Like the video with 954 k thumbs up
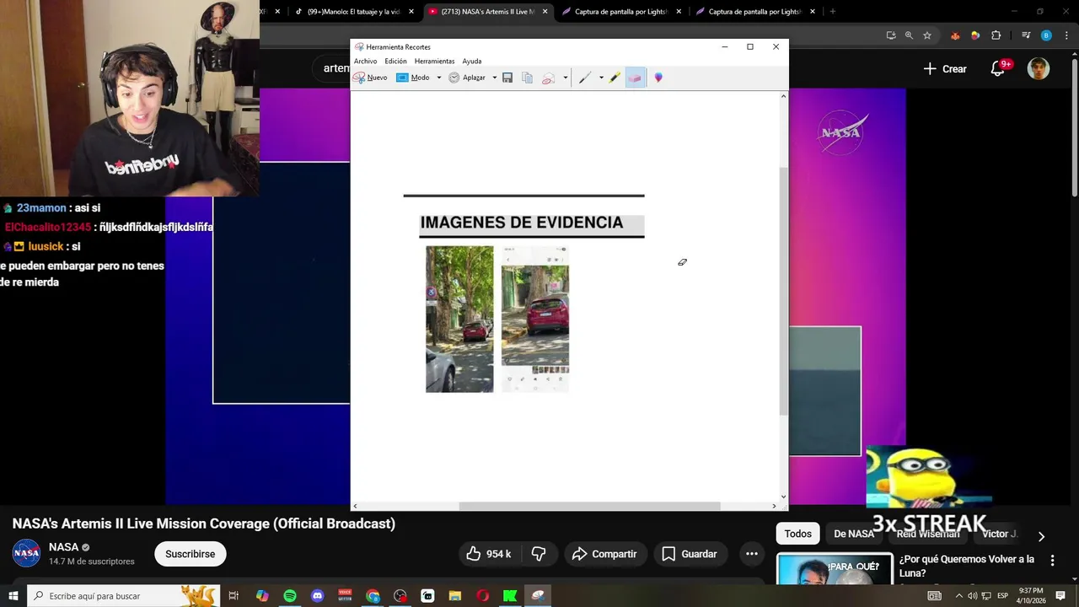The height and width of the screenshot is (607, 1079). (488, 554)
